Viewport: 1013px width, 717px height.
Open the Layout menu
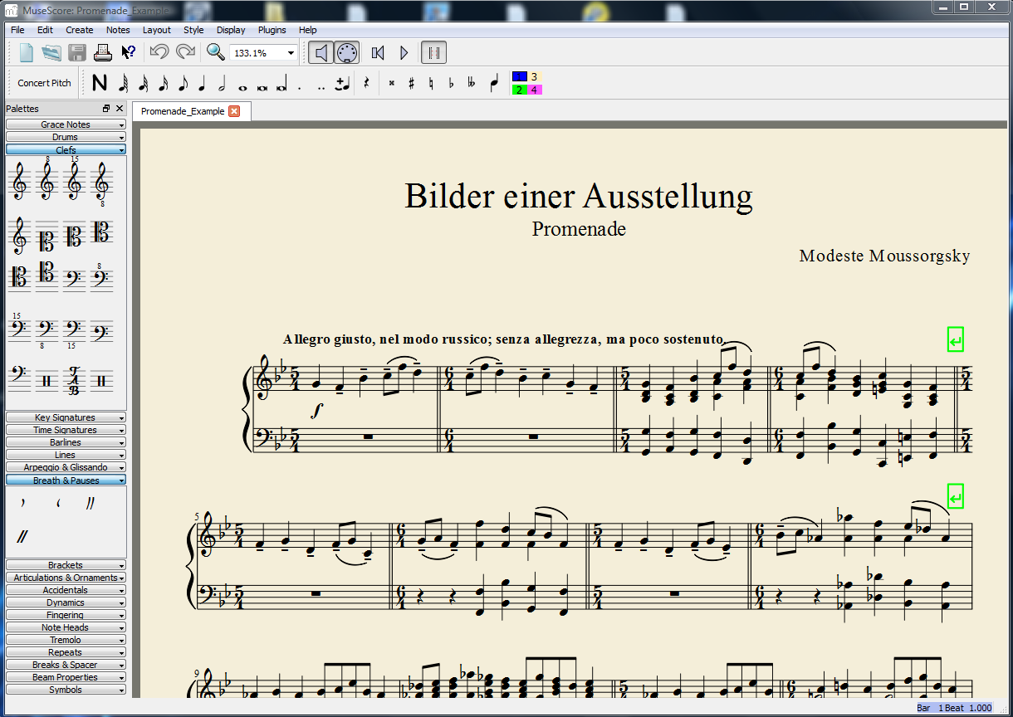(157, 30)
